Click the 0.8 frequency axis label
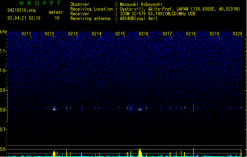 click(3, 110)
